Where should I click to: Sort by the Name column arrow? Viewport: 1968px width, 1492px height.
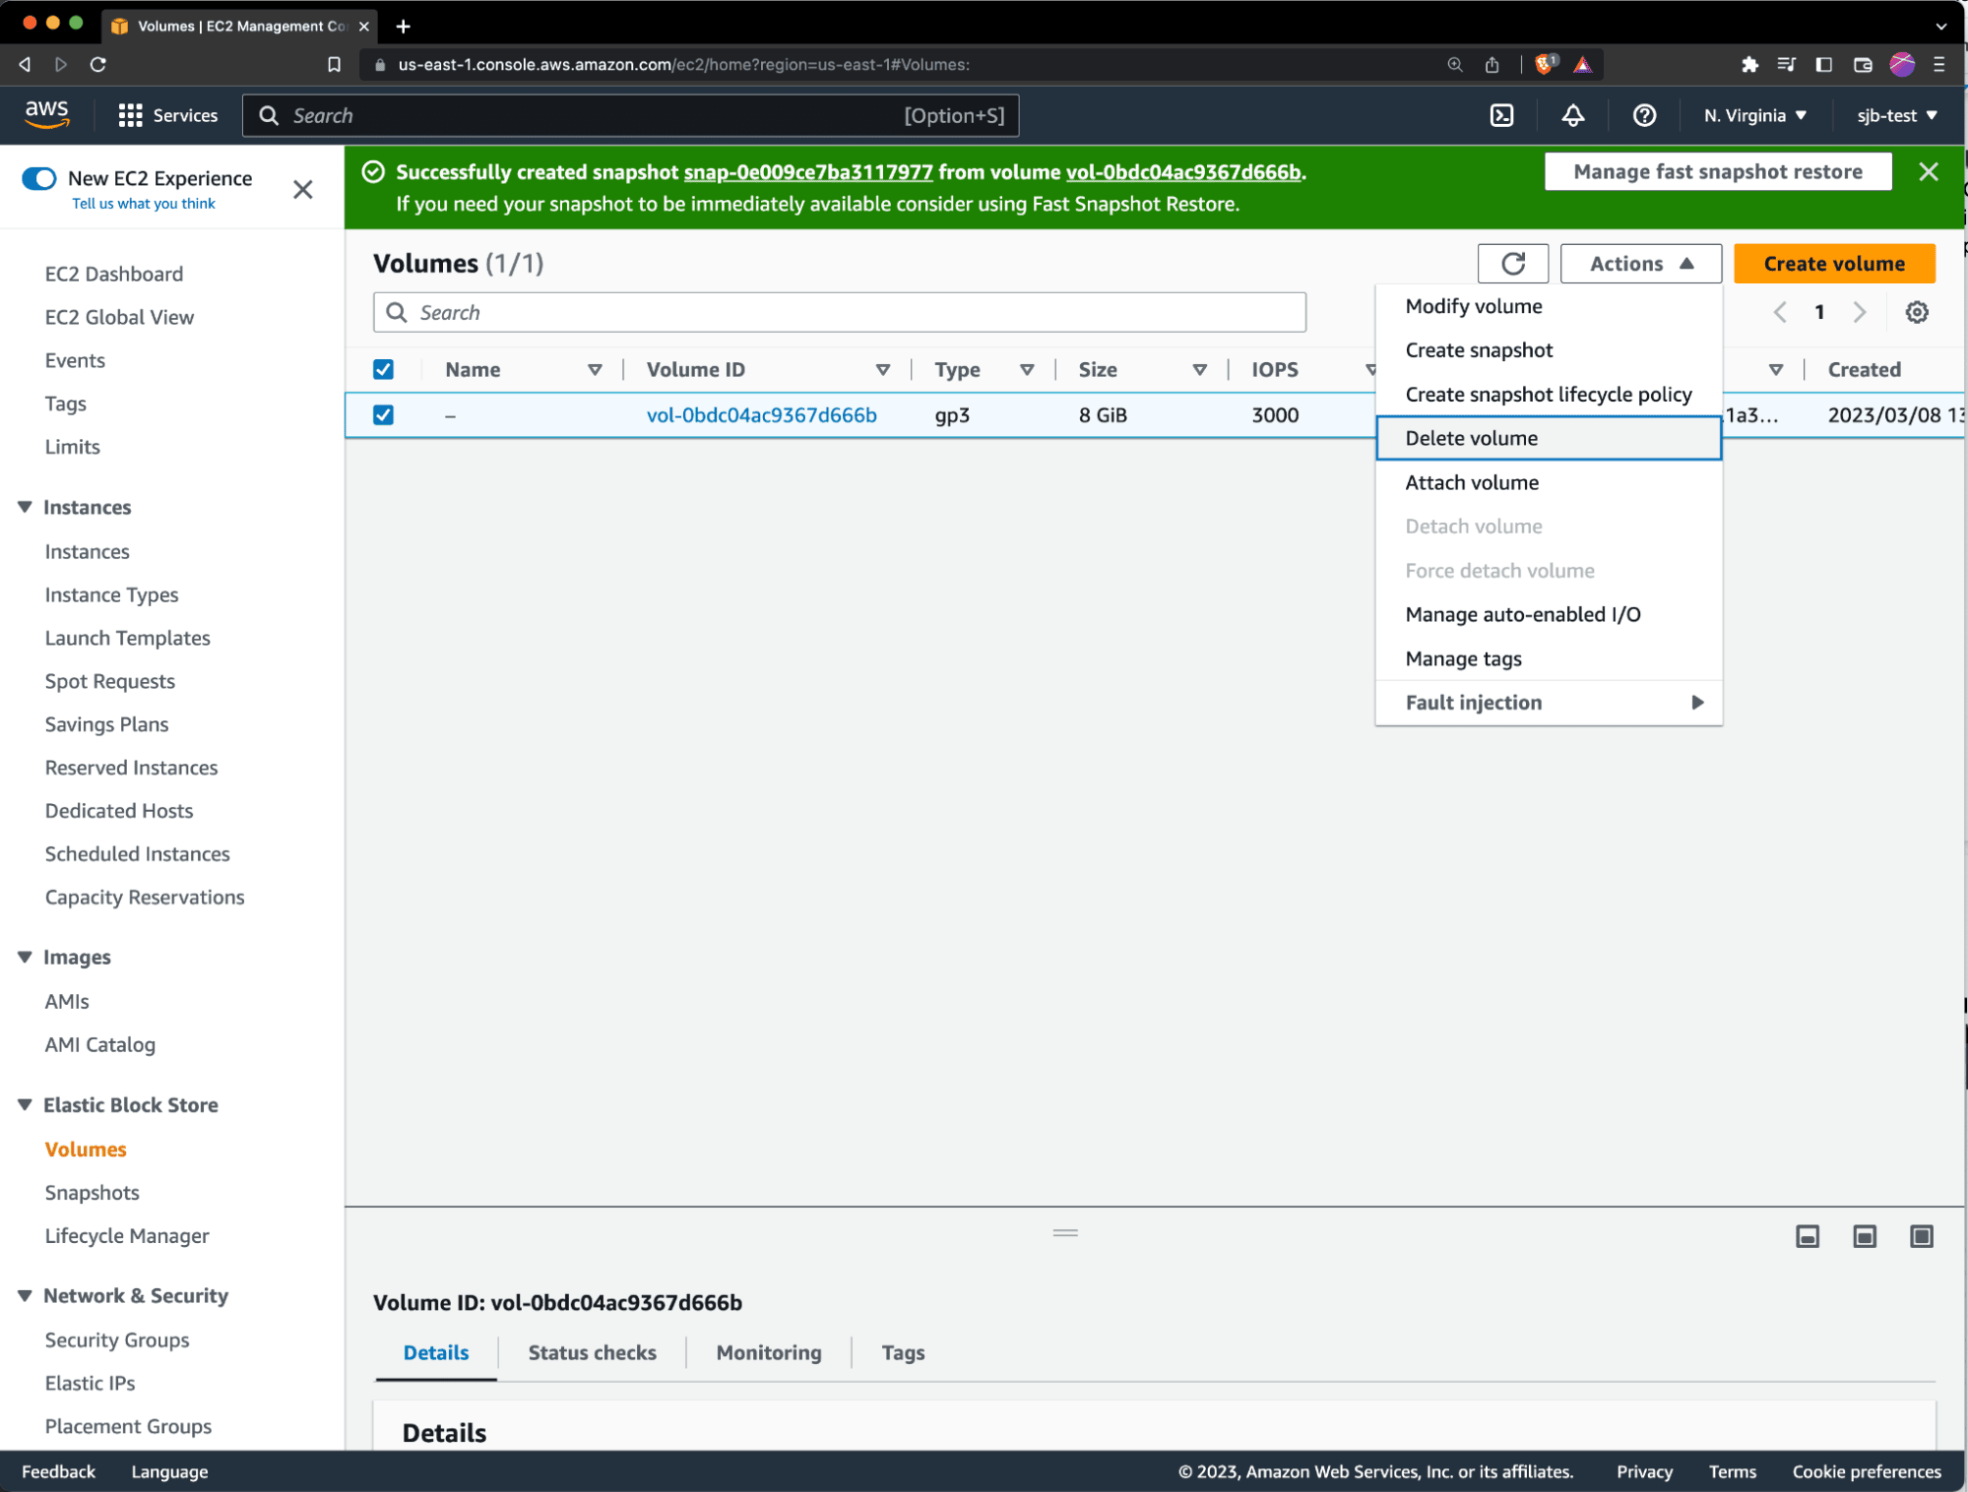595,370
